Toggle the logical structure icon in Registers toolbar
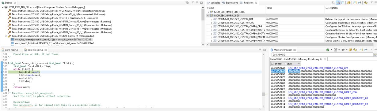 [x=338, y=3]
